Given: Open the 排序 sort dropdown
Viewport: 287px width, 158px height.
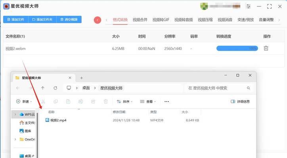Looking at the screenshot, I should point(124,102).
